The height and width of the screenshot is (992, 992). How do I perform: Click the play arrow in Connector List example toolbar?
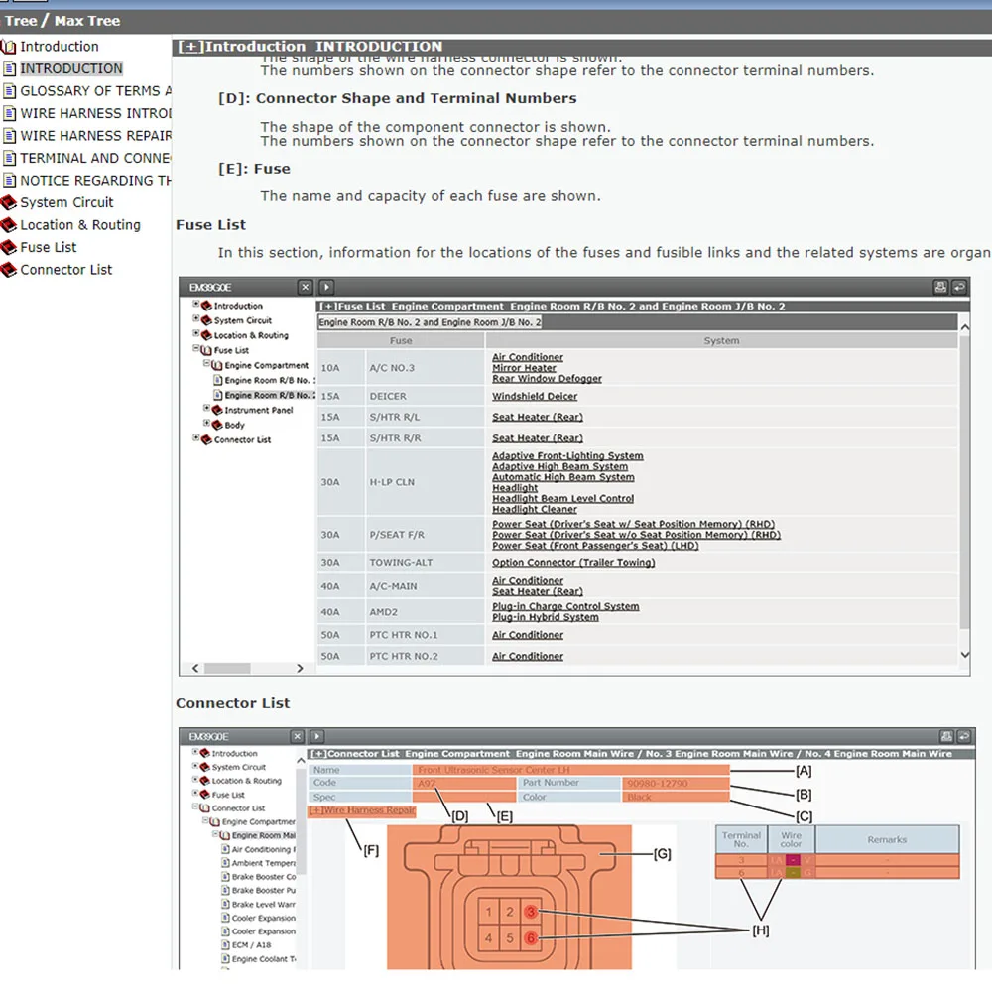(x=317, y=737)
